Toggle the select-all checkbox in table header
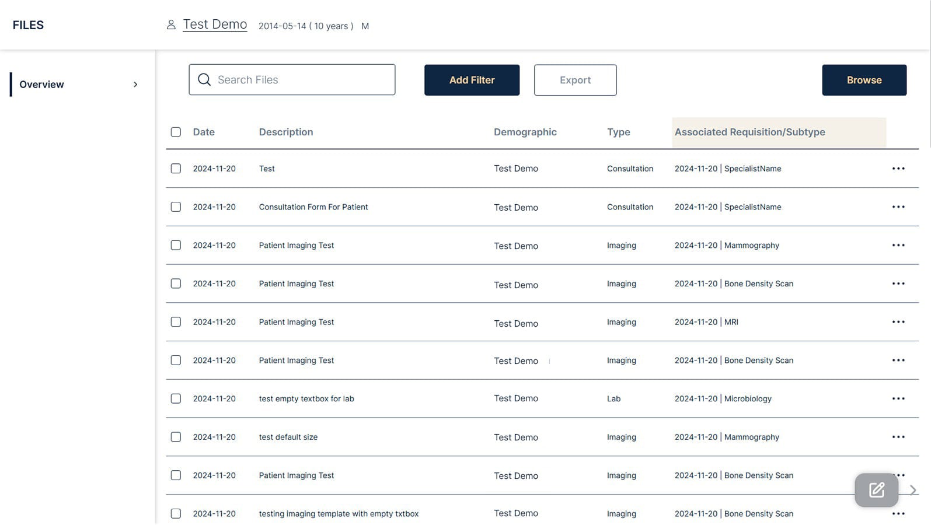This screenshot has height=525, width=931. [176, 132]
